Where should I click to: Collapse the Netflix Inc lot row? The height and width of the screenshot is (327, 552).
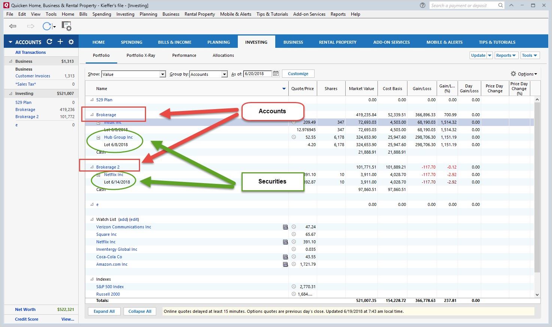click(x=98, y=175)
